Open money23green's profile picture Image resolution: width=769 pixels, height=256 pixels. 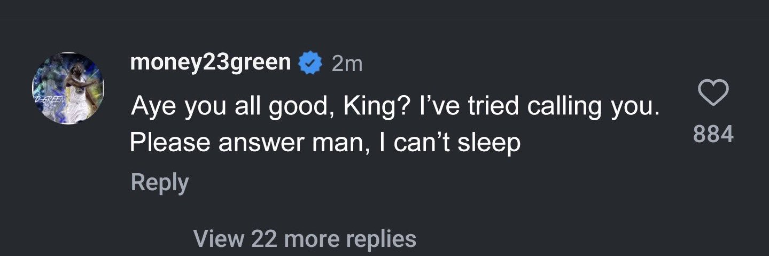pyautogui.click(x=68, y=88)
